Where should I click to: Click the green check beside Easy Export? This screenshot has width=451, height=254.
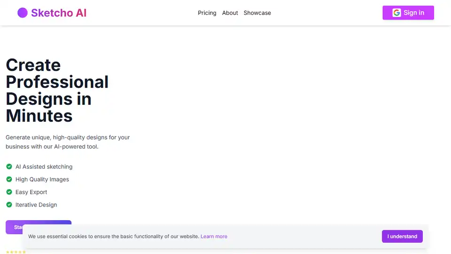click(x=9, y=192)
